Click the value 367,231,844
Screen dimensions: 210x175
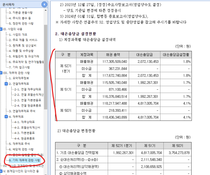coord(118,69)
